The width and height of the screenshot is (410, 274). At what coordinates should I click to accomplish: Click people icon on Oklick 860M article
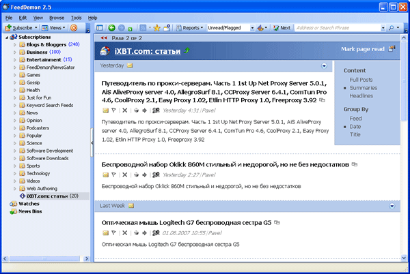pos(156,175)
